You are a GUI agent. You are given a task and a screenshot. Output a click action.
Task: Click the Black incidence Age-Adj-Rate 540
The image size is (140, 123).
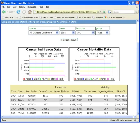61,100
